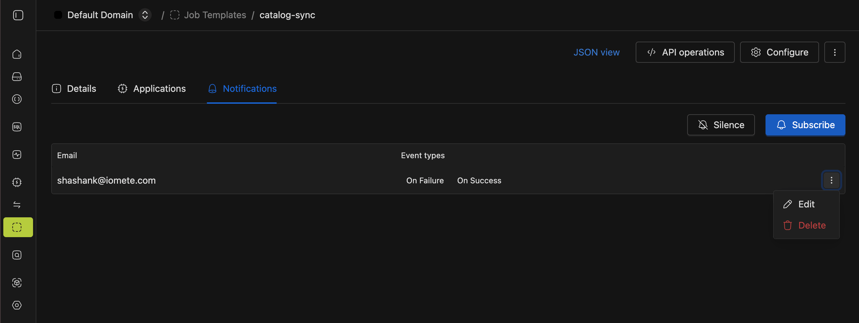Choose Delete from the row menu
Viewport: 859px width, 323px height.
click(811, 226)
